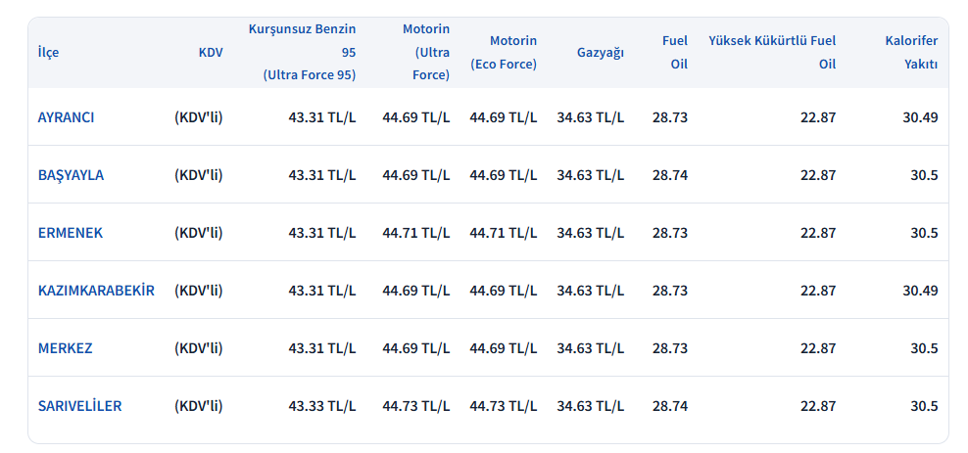
Task: Click the Kurşunsuz Benzin 95 column header
Action: tap(302, 53)
